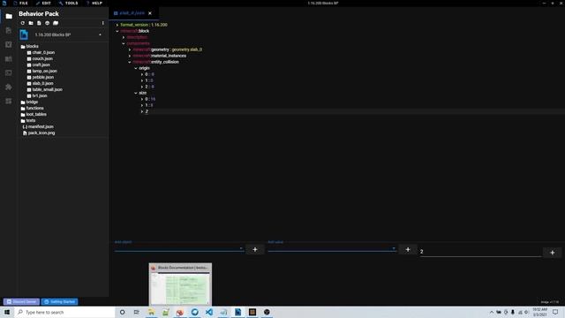Open slab_0.json in the file tree
This screenshot has width=565, height=318.
(x=40, y=83)
